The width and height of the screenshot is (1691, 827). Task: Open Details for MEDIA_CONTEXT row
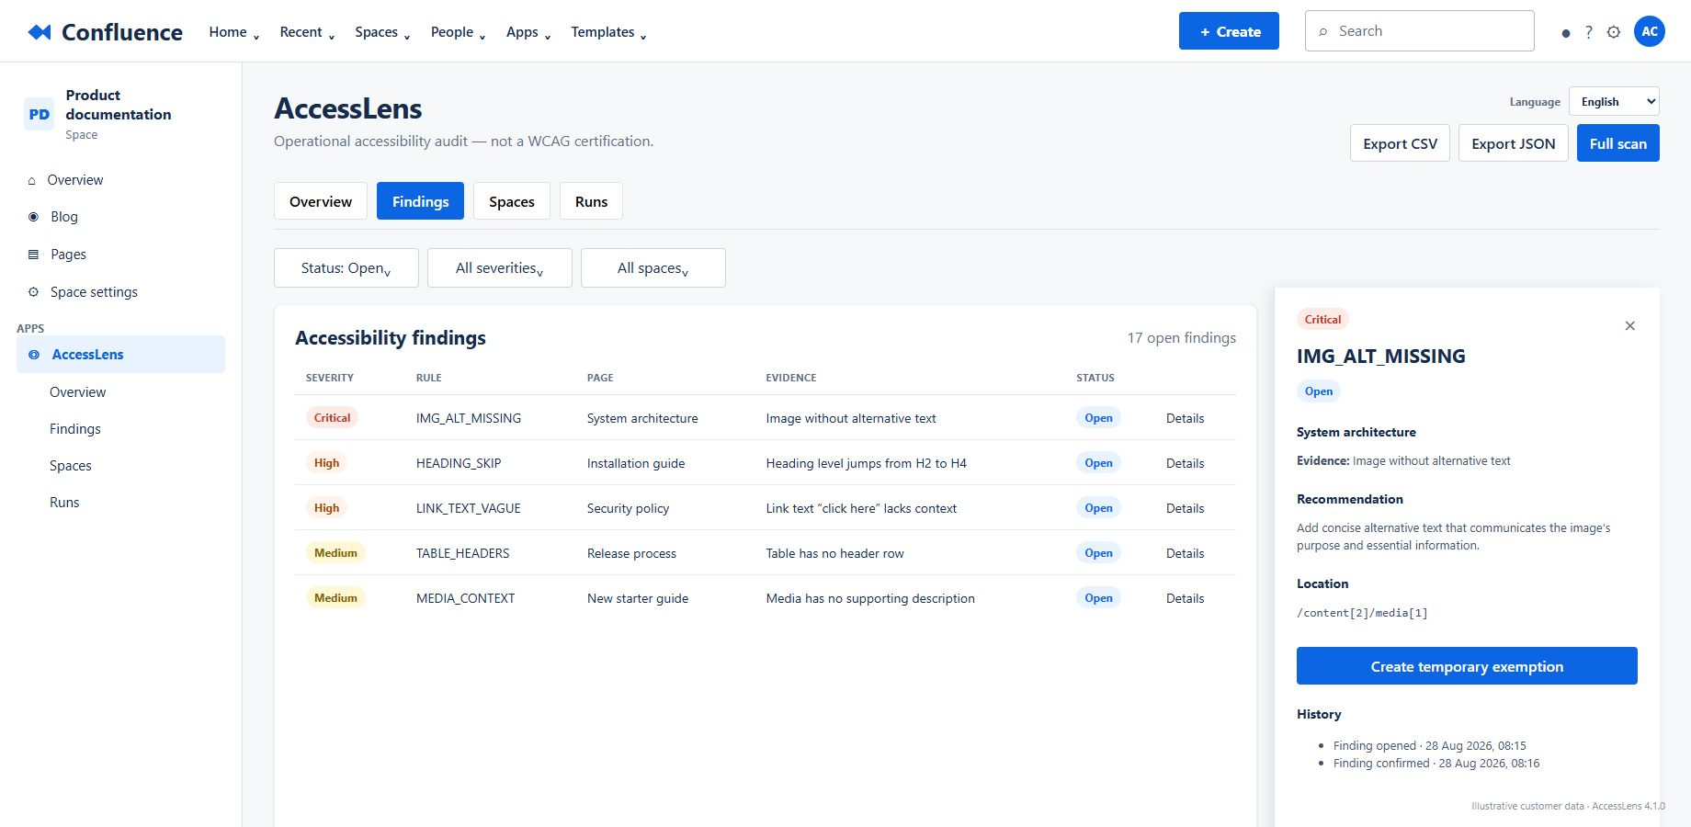tap(1185, 598)
